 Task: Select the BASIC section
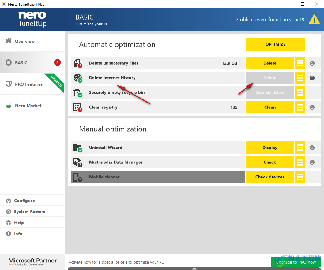click(x=32, y=62)
